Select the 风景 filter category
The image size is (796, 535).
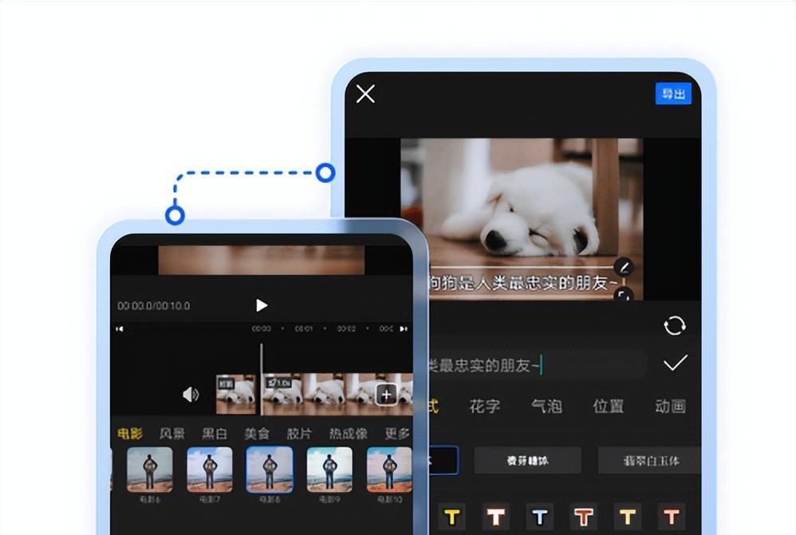(x=172, y=434)
